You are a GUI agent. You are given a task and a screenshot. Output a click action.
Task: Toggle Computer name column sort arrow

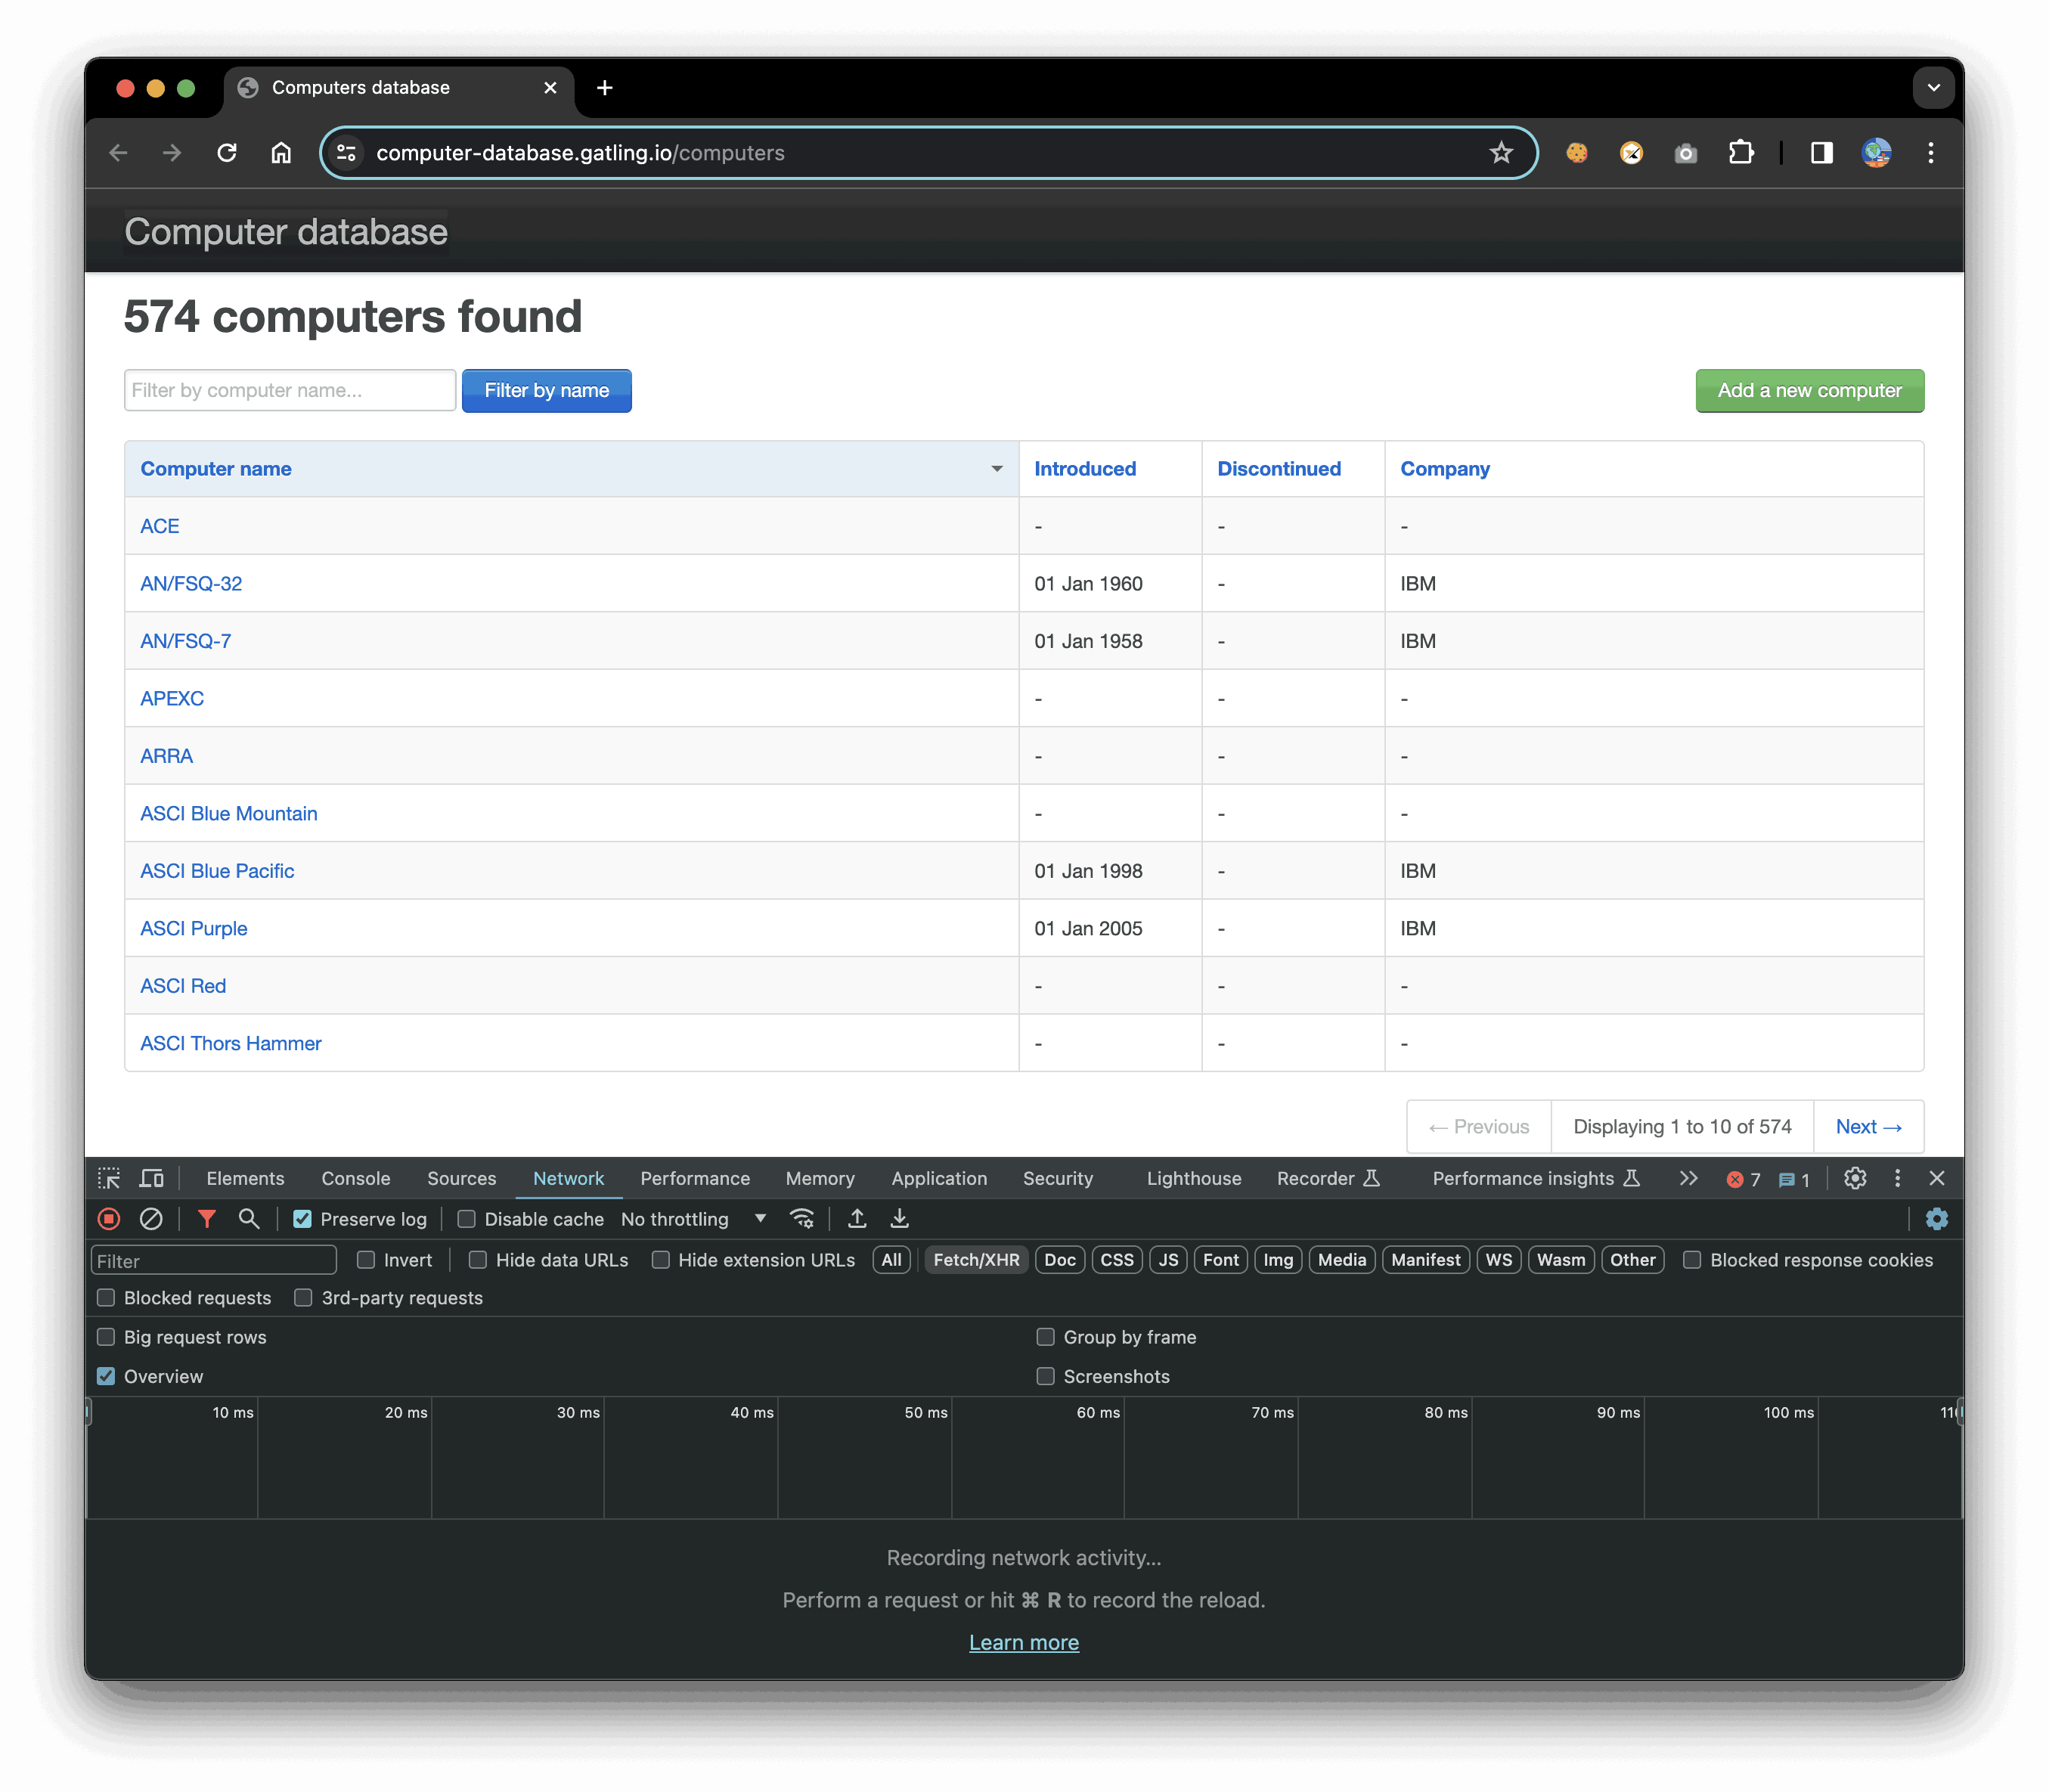(997, 469)
